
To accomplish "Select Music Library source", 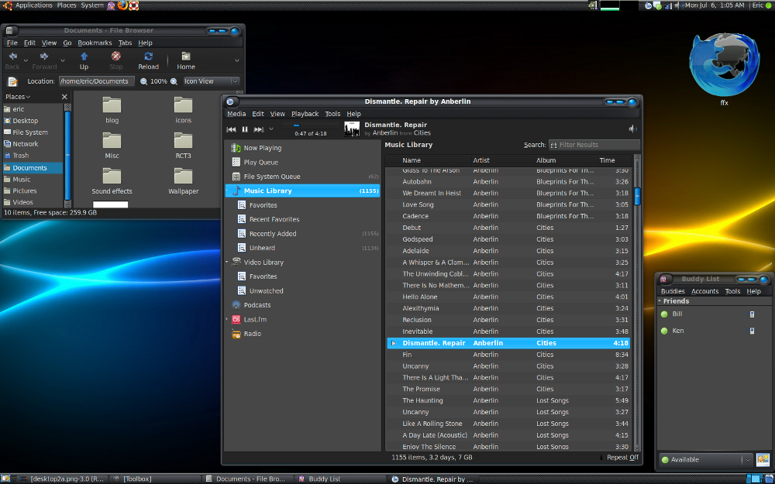I will 302,191.
